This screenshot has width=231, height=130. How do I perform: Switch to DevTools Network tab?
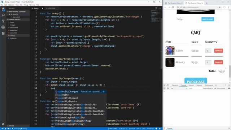tap(199, 85)
